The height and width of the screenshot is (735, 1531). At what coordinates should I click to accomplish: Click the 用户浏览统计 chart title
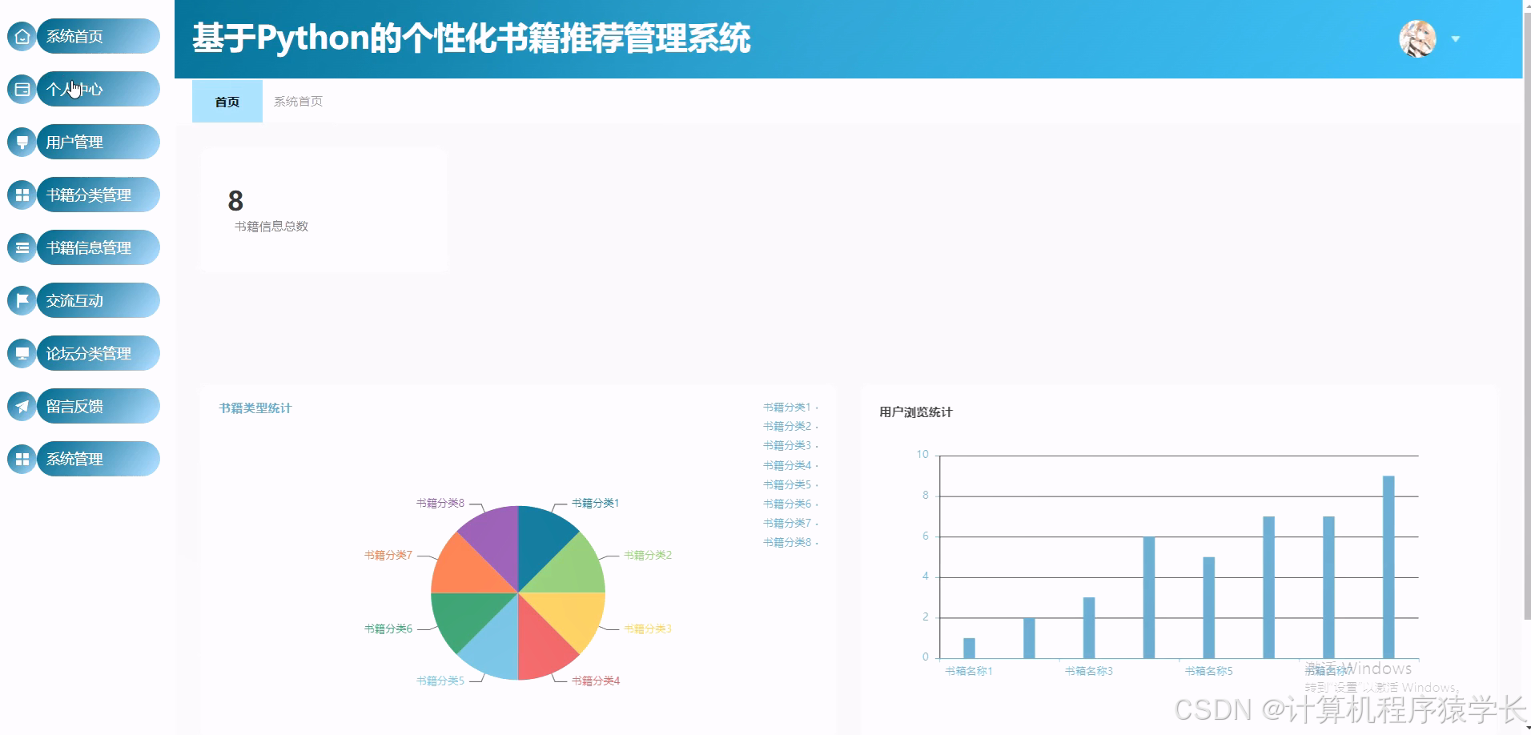(x=916, y=412)
